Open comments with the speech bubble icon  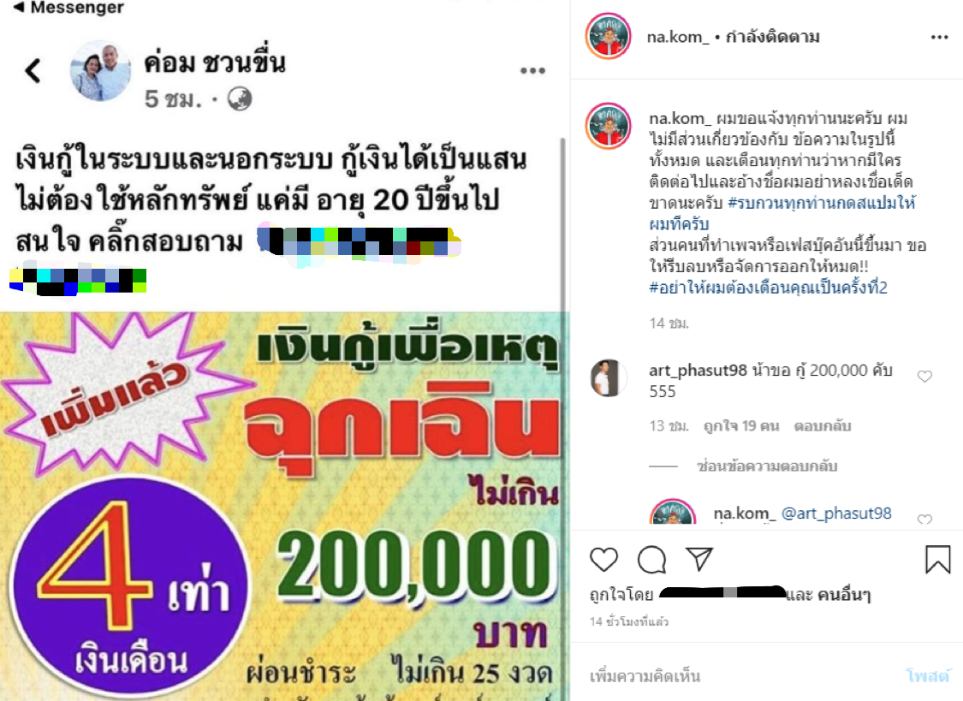[651, 559]
